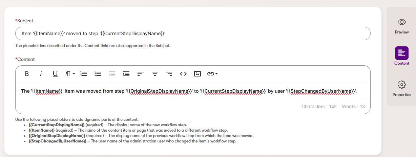This screenshot has width=416, height=157.
Task: Increase indent of the paragraph
Action: click(126, 74)
